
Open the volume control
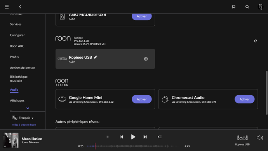[260, 138]
